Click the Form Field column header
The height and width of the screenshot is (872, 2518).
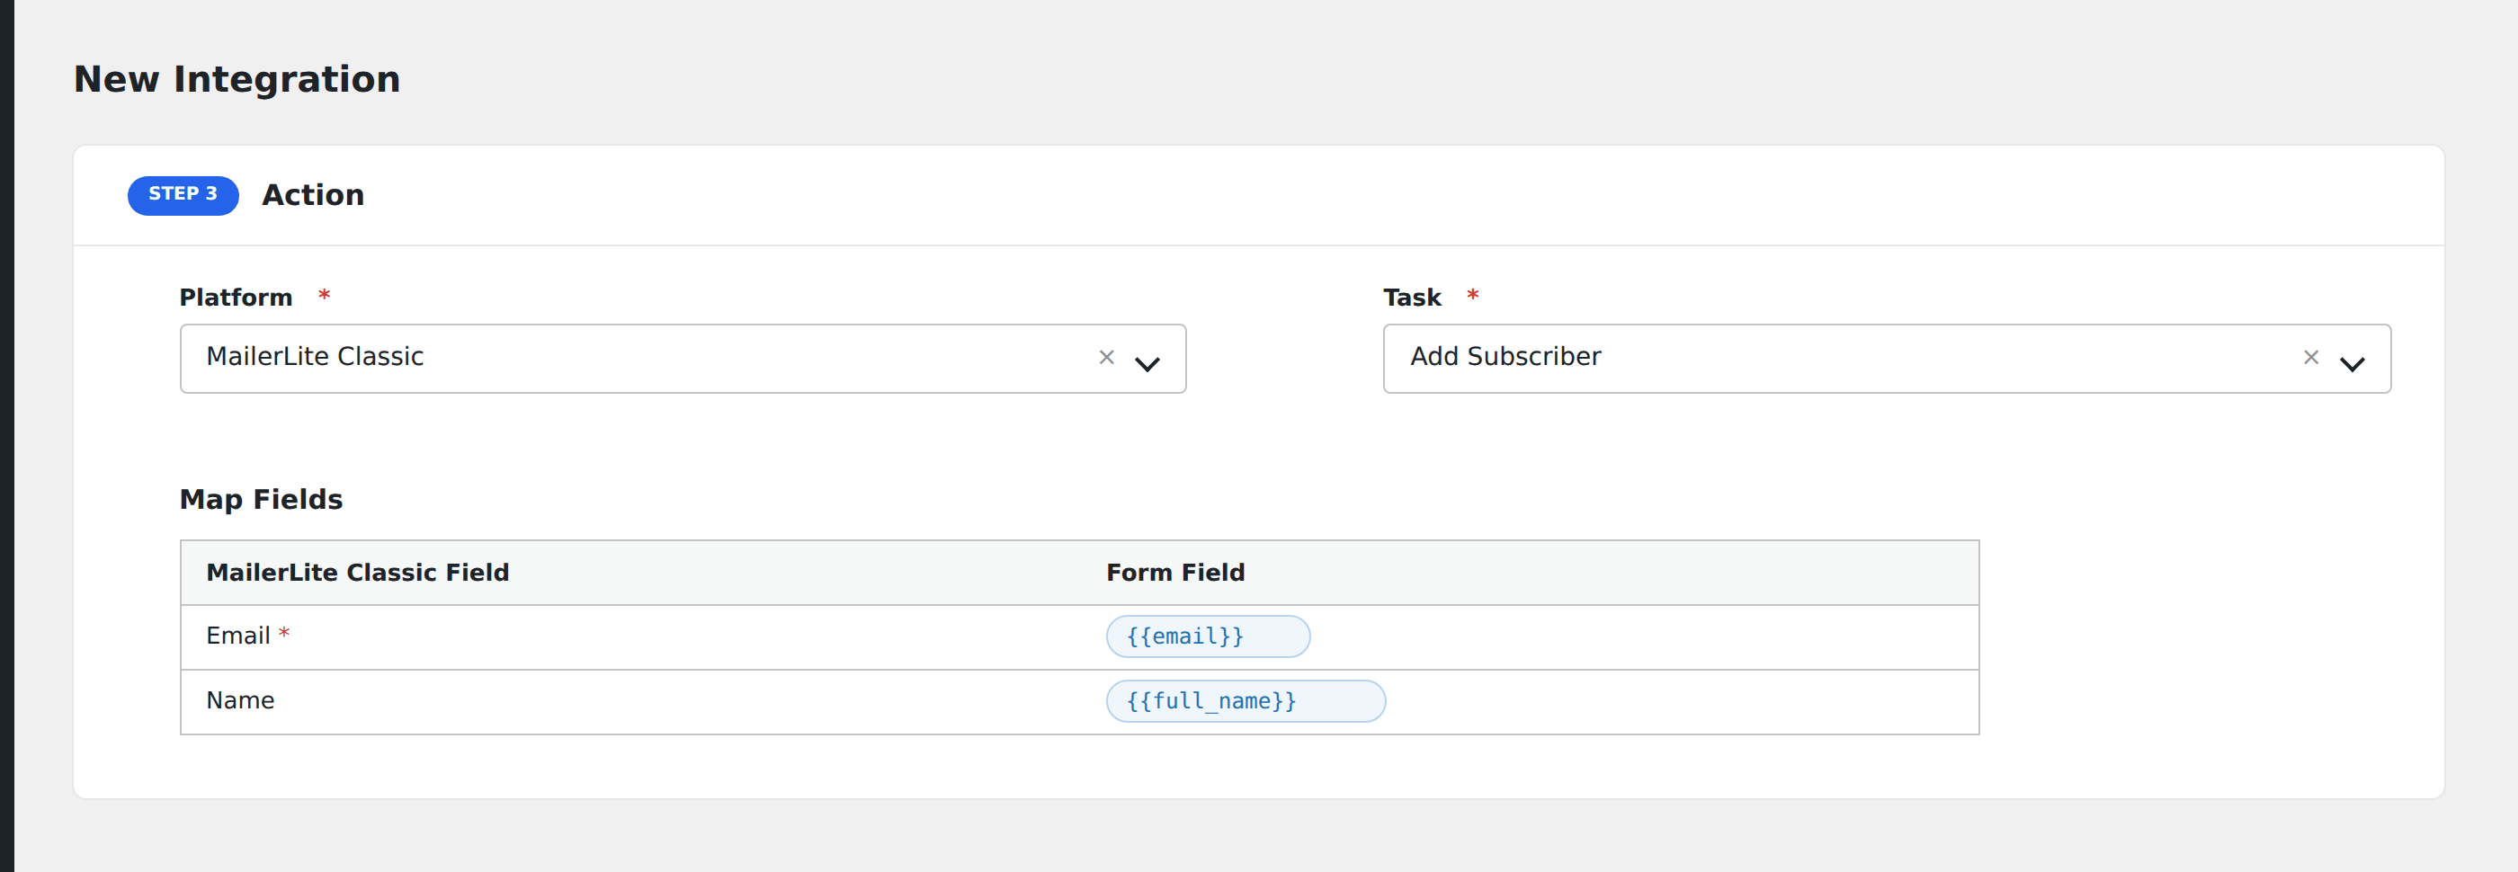pyautogui.click(x=1175, y=572)
